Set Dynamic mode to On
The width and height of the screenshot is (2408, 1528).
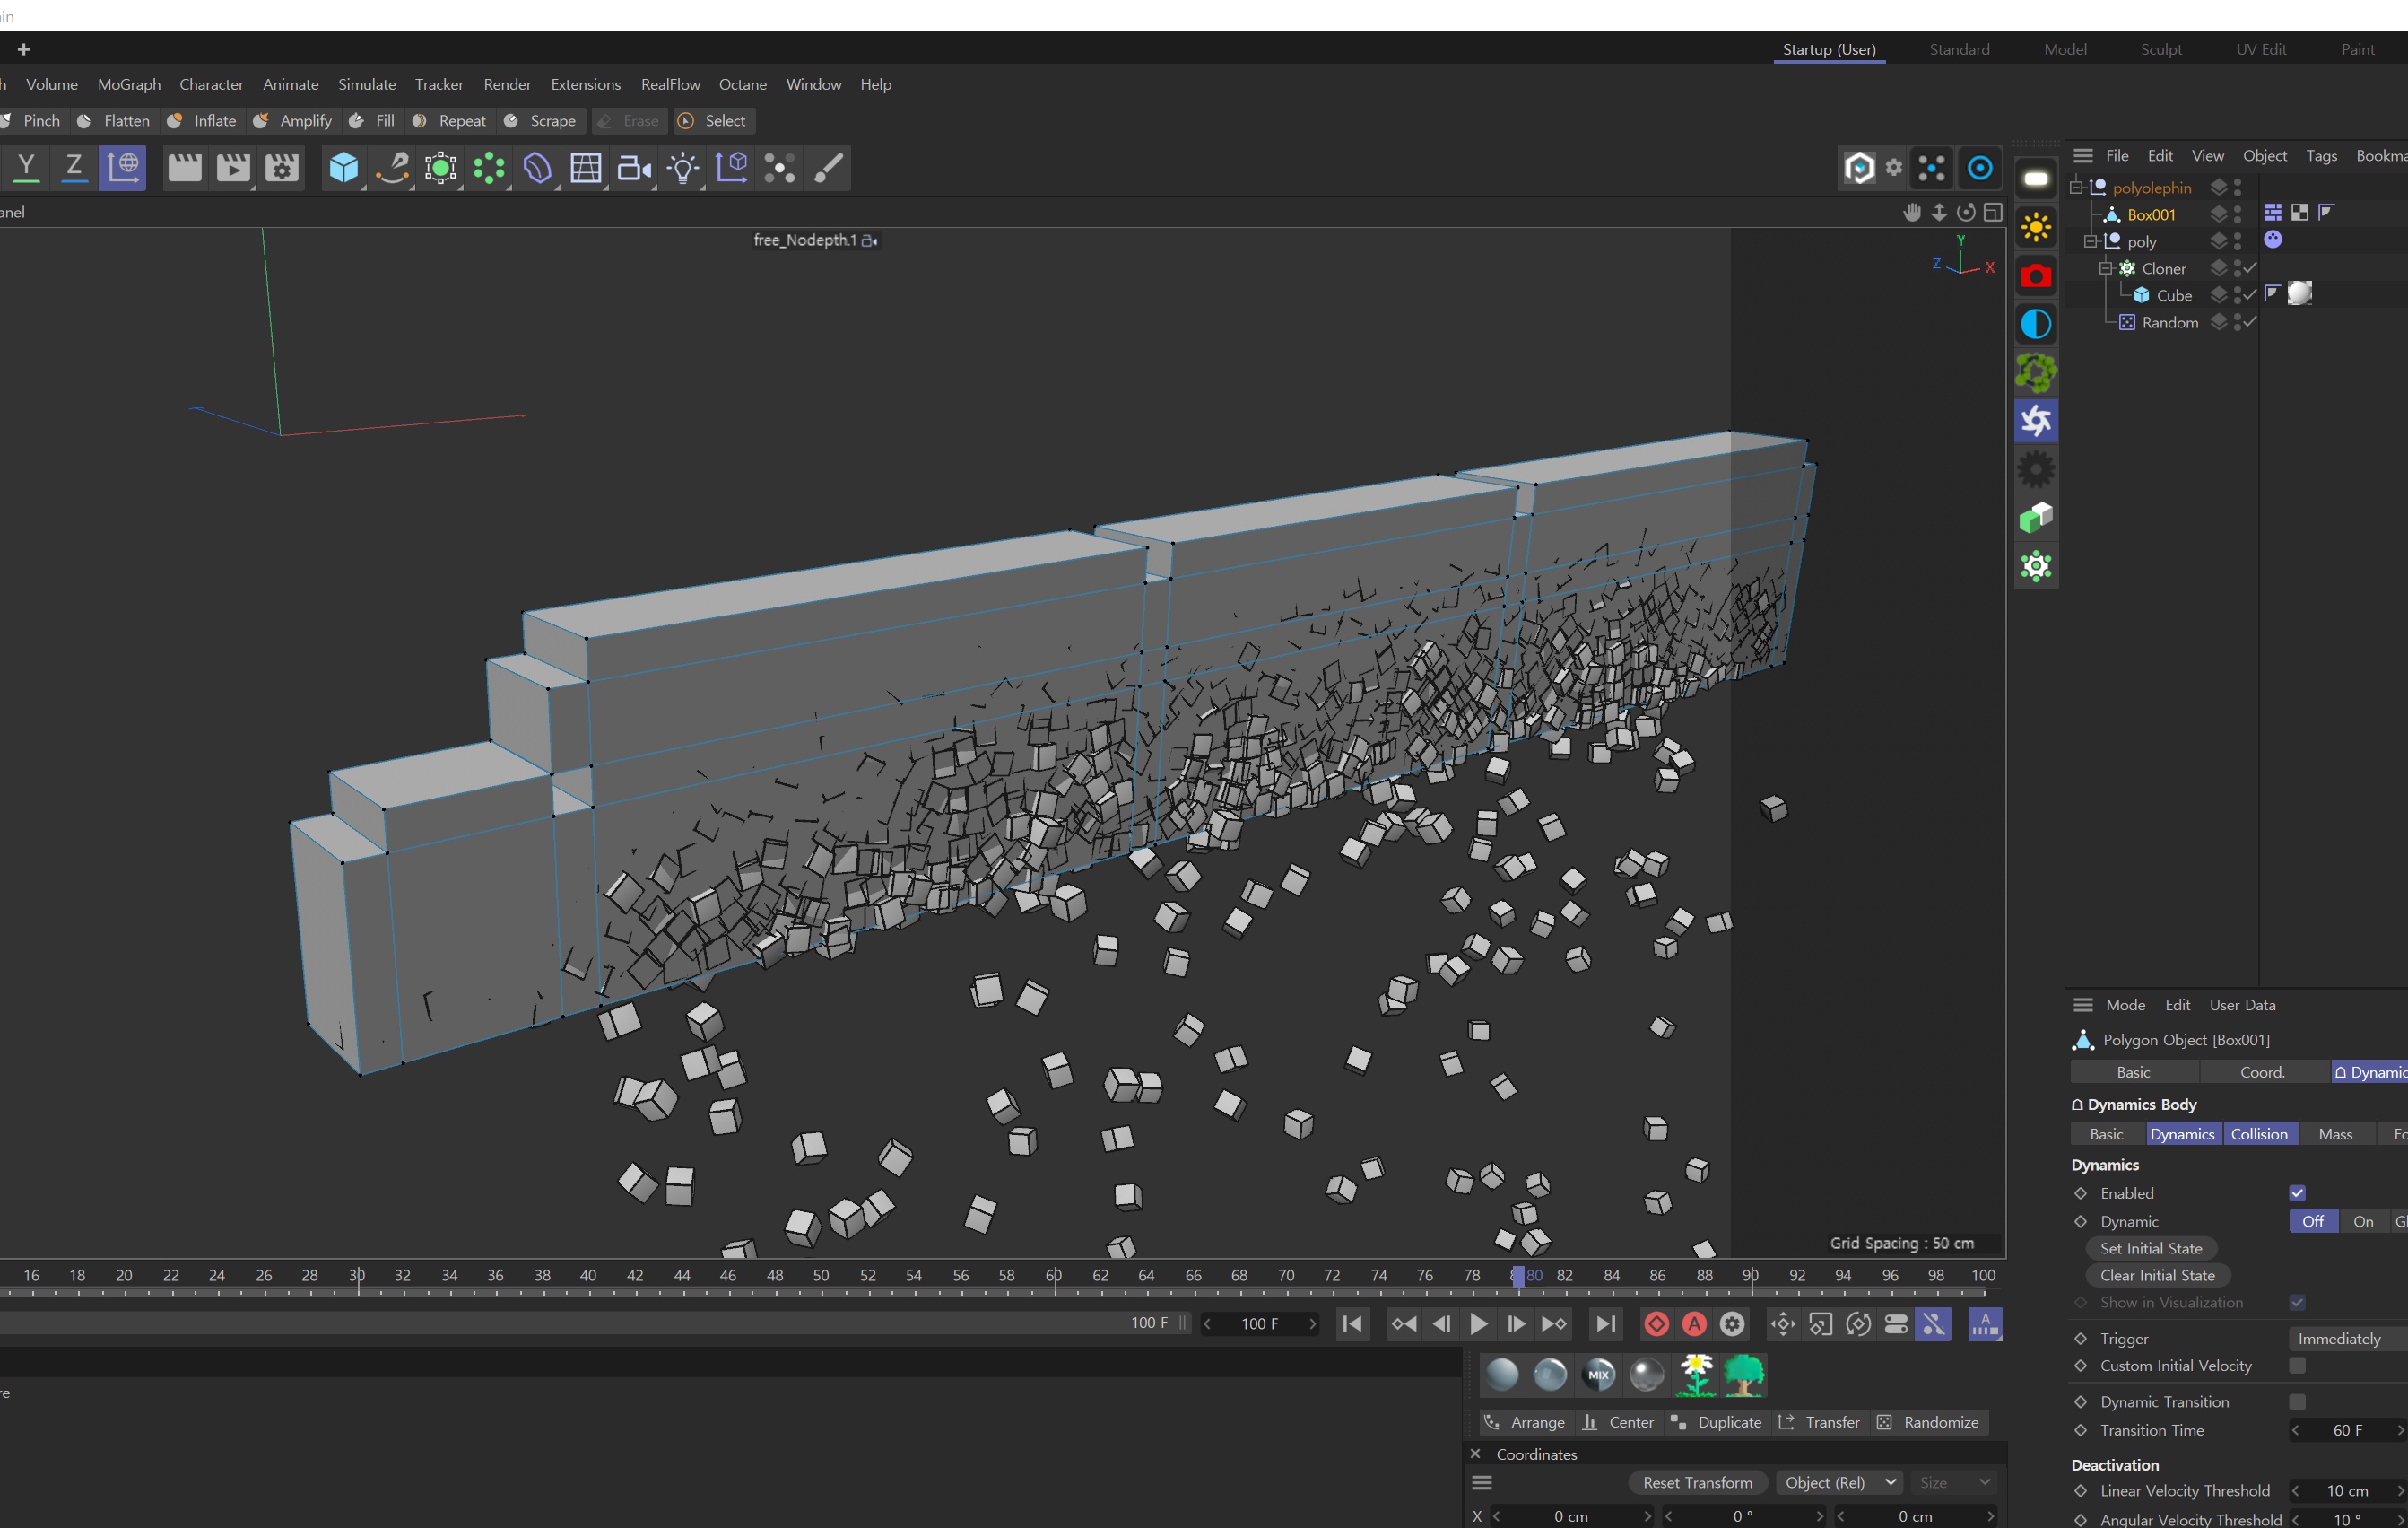[x=2363, y=1221]
